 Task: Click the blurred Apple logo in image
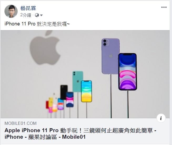45,48
